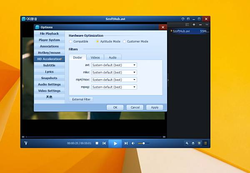Rewind using the double-left arrow icon
This screenshot has width=250, height=173.
(x=23, y=137)
